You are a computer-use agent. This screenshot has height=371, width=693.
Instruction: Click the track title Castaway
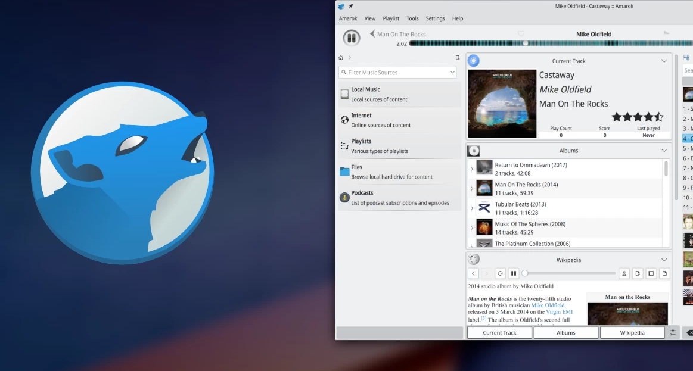tap(557, 75)
